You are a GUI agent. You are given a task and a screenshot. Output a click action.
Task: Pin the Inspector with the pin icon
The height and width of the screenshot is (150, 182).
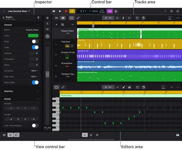38,18
